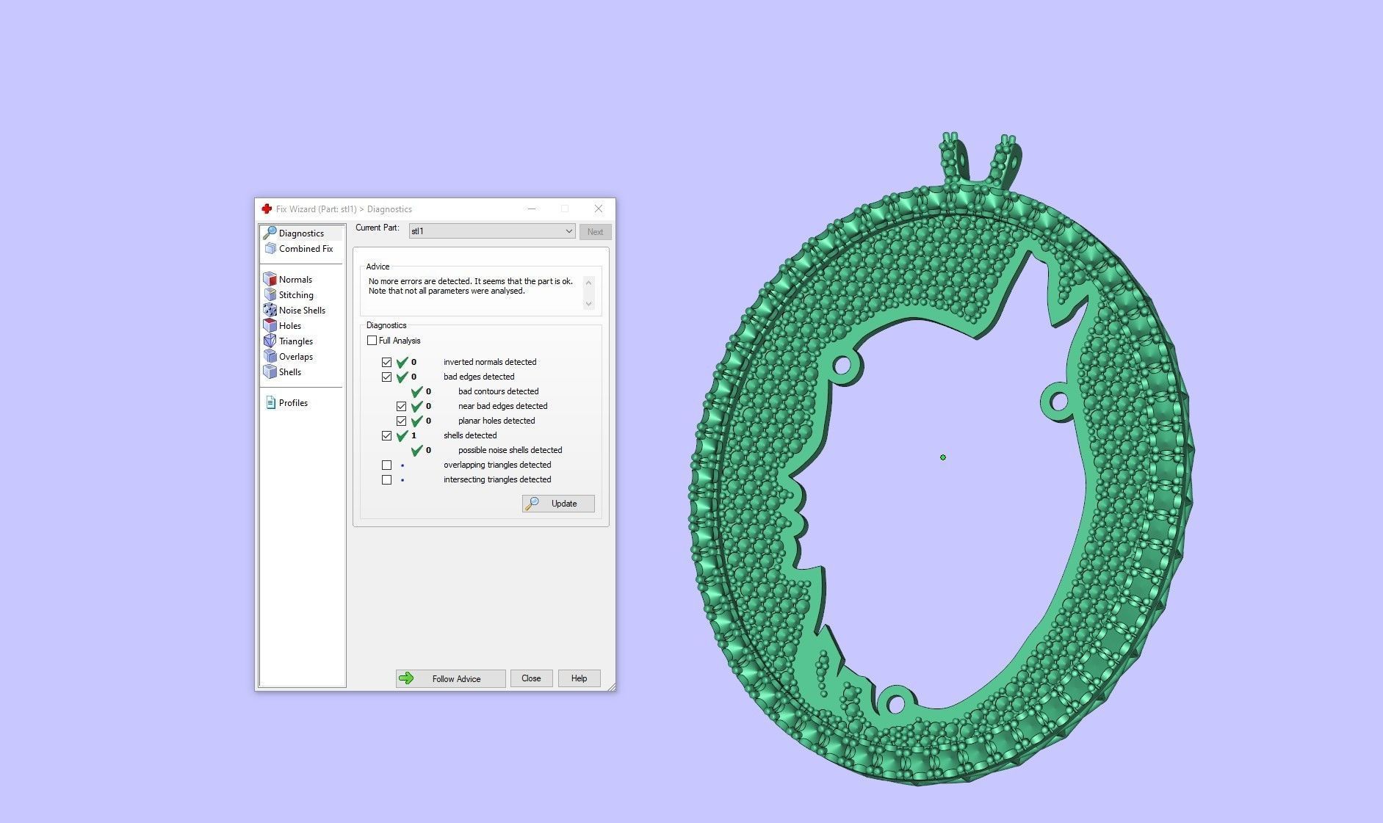Click the Combined Fix icon
1383x823 pixels.
click(x=270, y=249)
